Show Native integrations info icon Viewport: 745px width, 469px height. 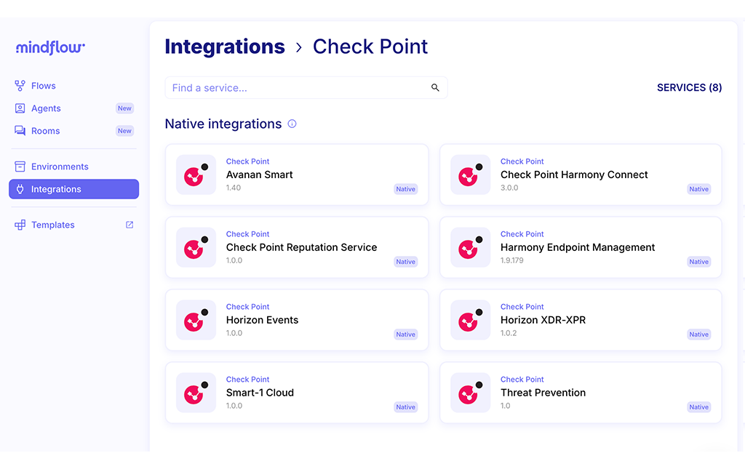292,124
